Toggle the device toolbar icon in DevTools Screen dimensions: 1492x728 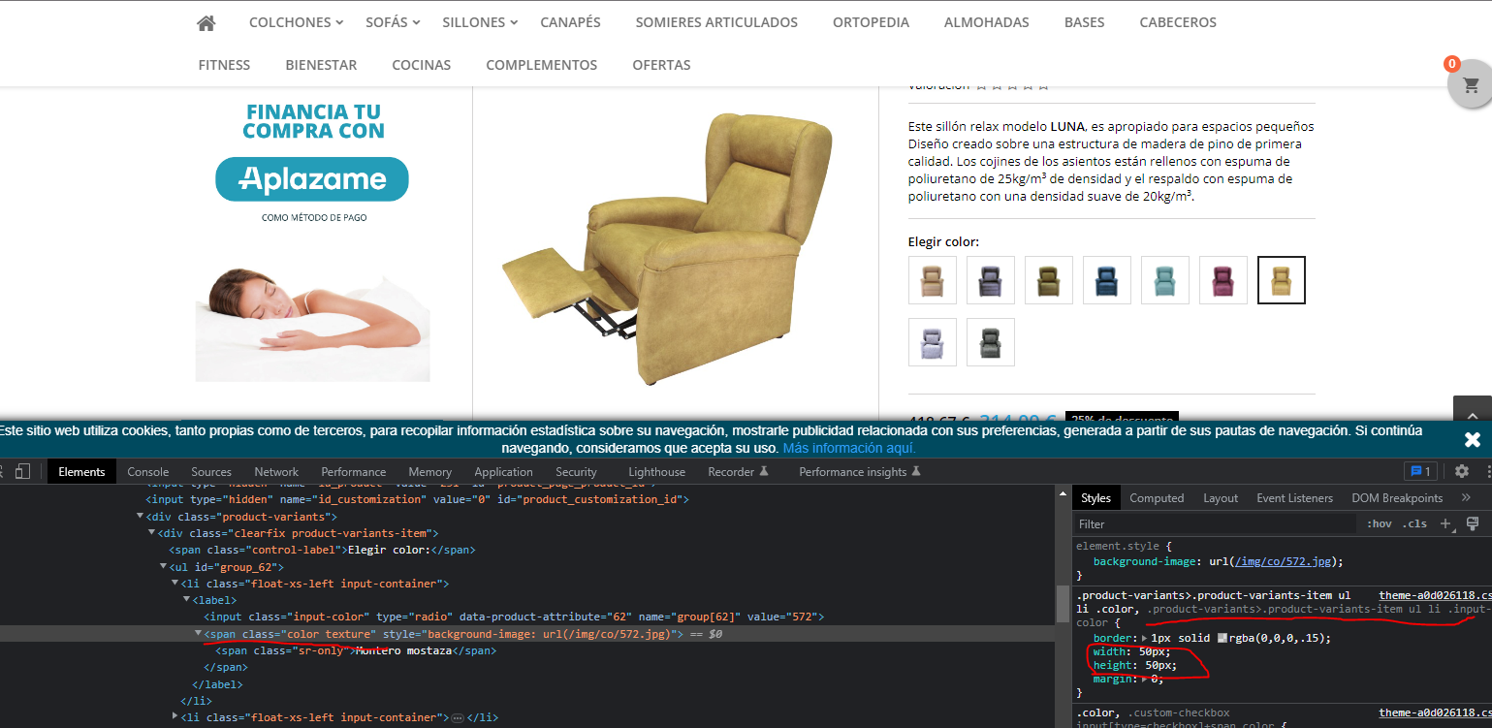[22, 471]
